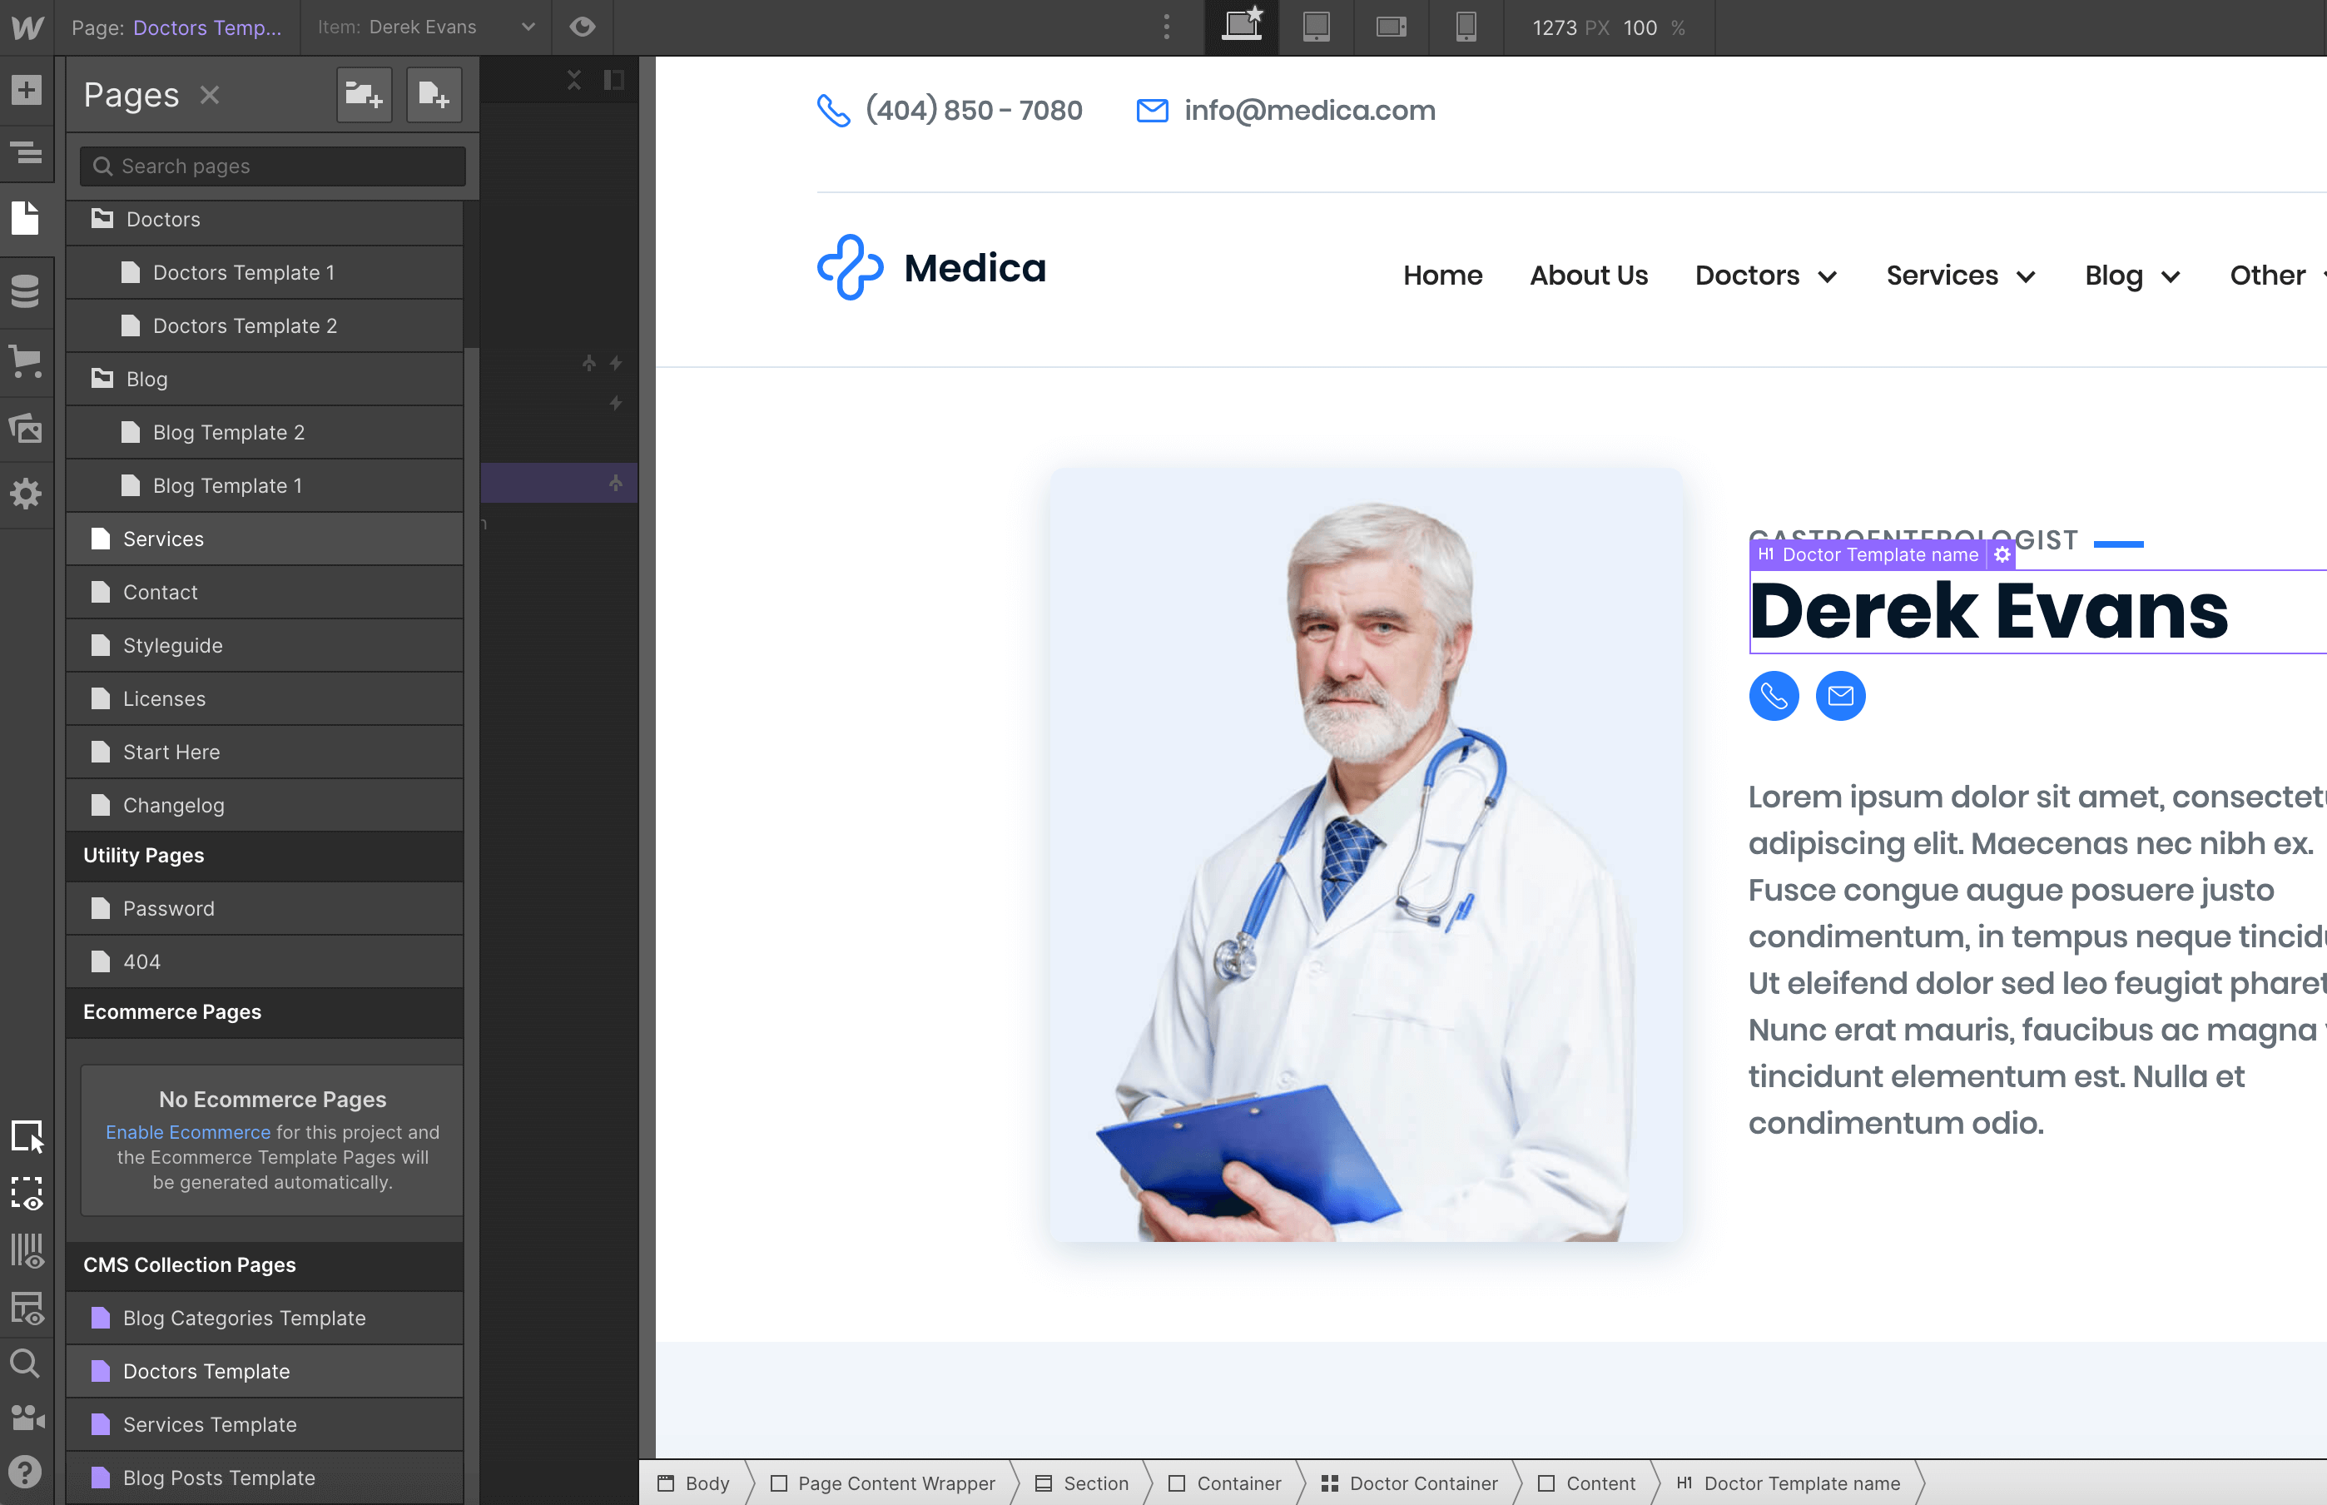Open the Add Elements panel

click(27, 90)
